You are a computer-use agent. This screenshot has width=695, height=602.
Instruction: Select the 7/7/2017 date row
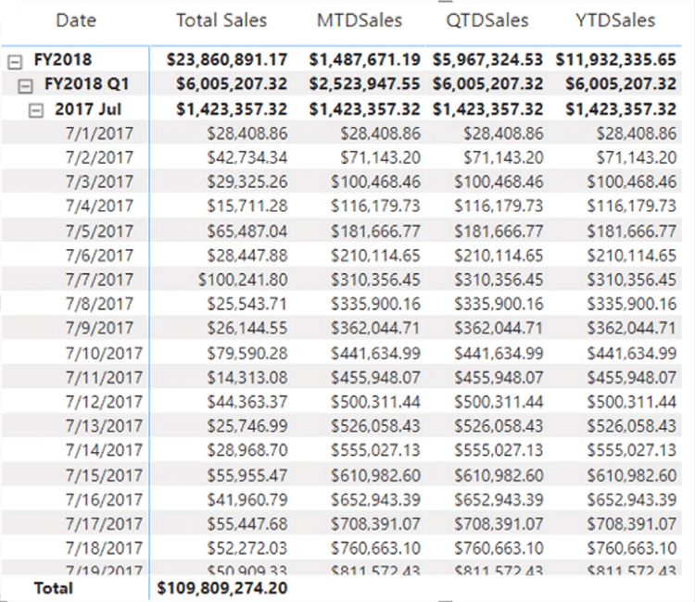pos(99,279)
